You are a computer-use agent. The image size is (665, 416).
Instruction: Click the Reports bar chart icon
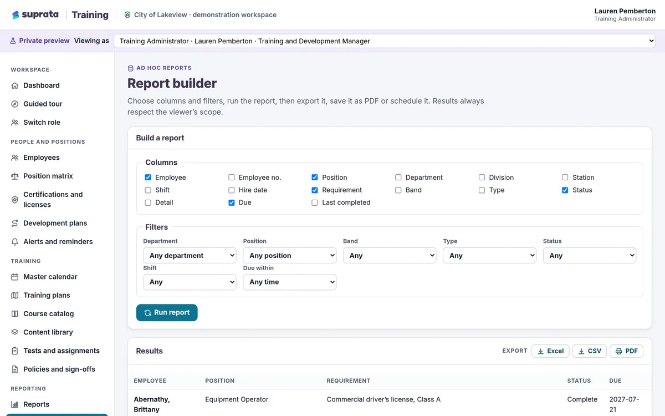coord(15,404)
